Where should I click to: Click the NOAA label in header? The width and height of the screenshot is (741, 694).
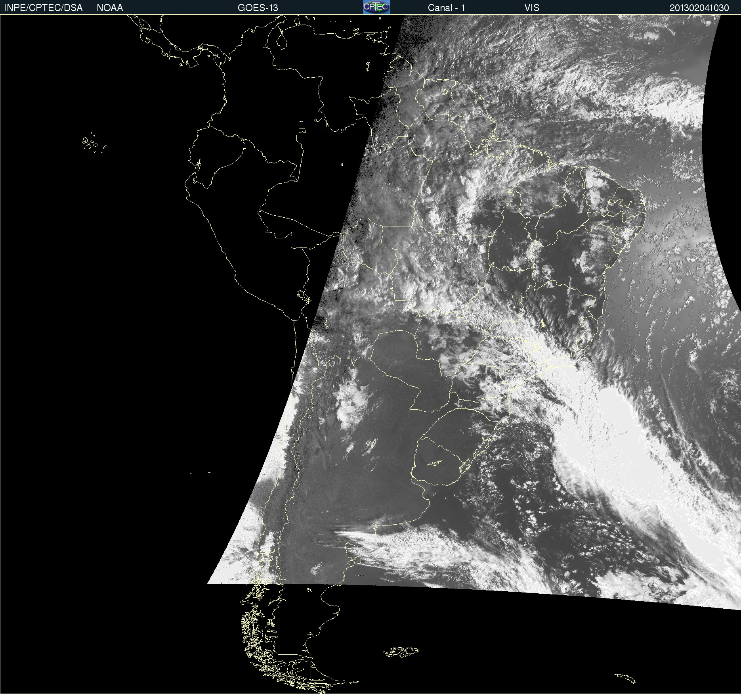(110, 8)
